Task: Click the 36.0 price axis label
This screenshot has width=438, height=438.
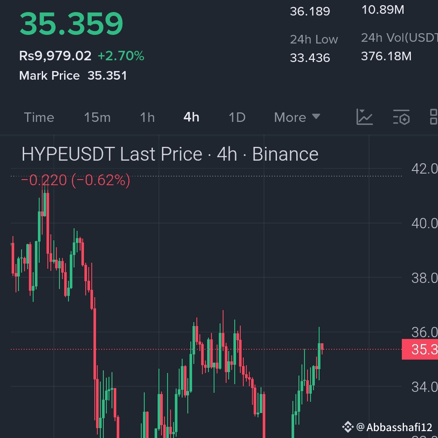Action: (425, 332)
